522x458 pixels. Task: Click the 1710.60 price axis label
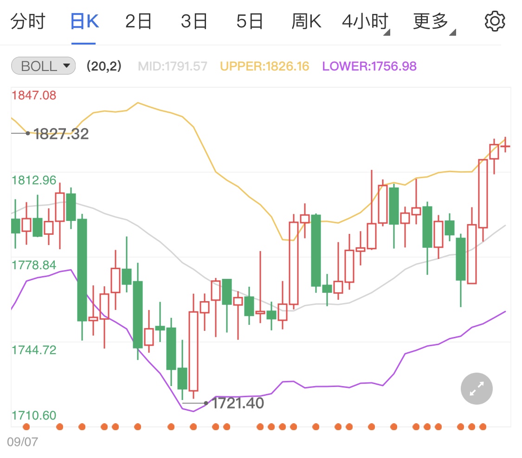[x=34, y=415]
